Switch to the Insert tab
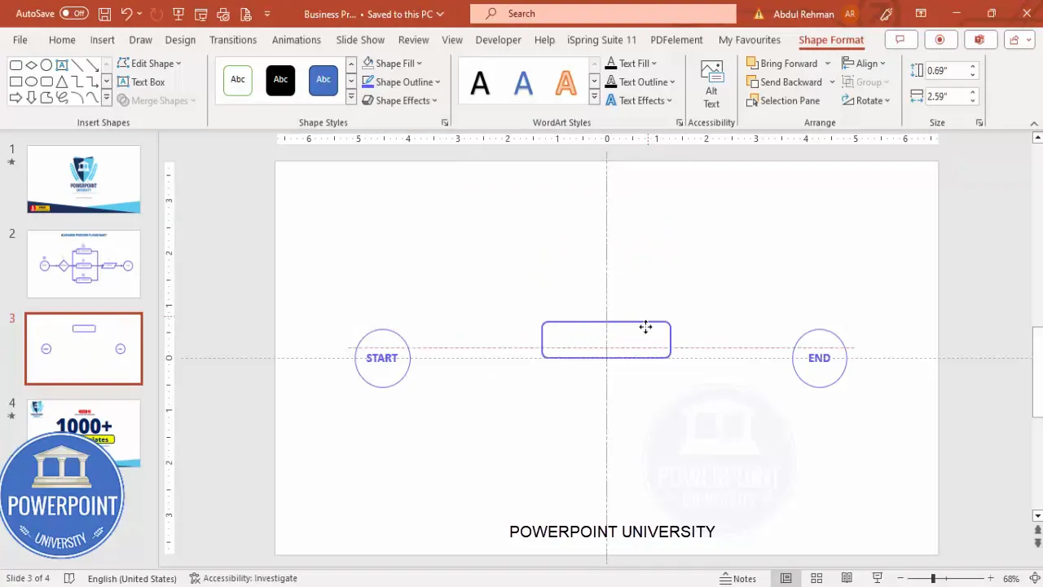1043x587 pixels. [102, 40]
